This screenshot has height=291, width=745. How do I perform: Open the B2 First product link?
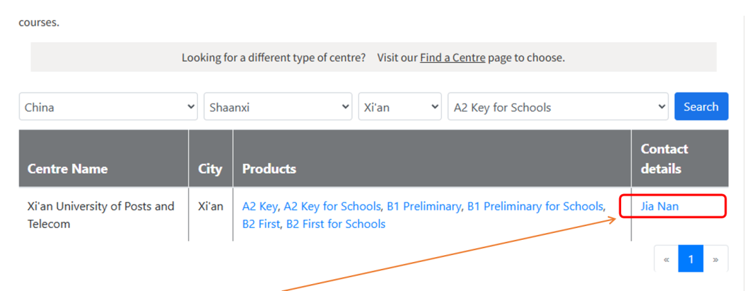pos(261,224)
